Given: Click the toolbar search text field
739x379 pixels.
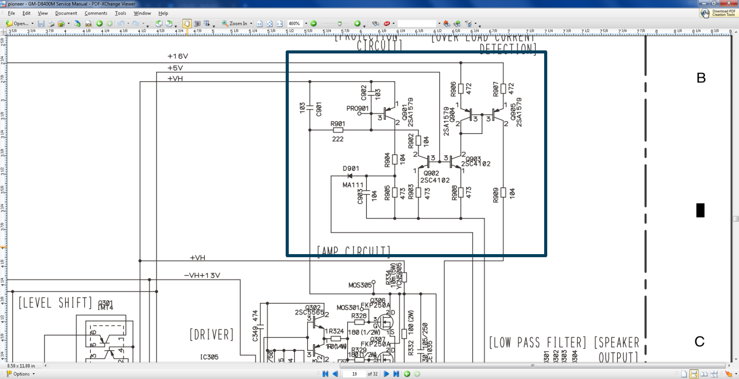Looking at the screenshot, I should click(417, 24).
